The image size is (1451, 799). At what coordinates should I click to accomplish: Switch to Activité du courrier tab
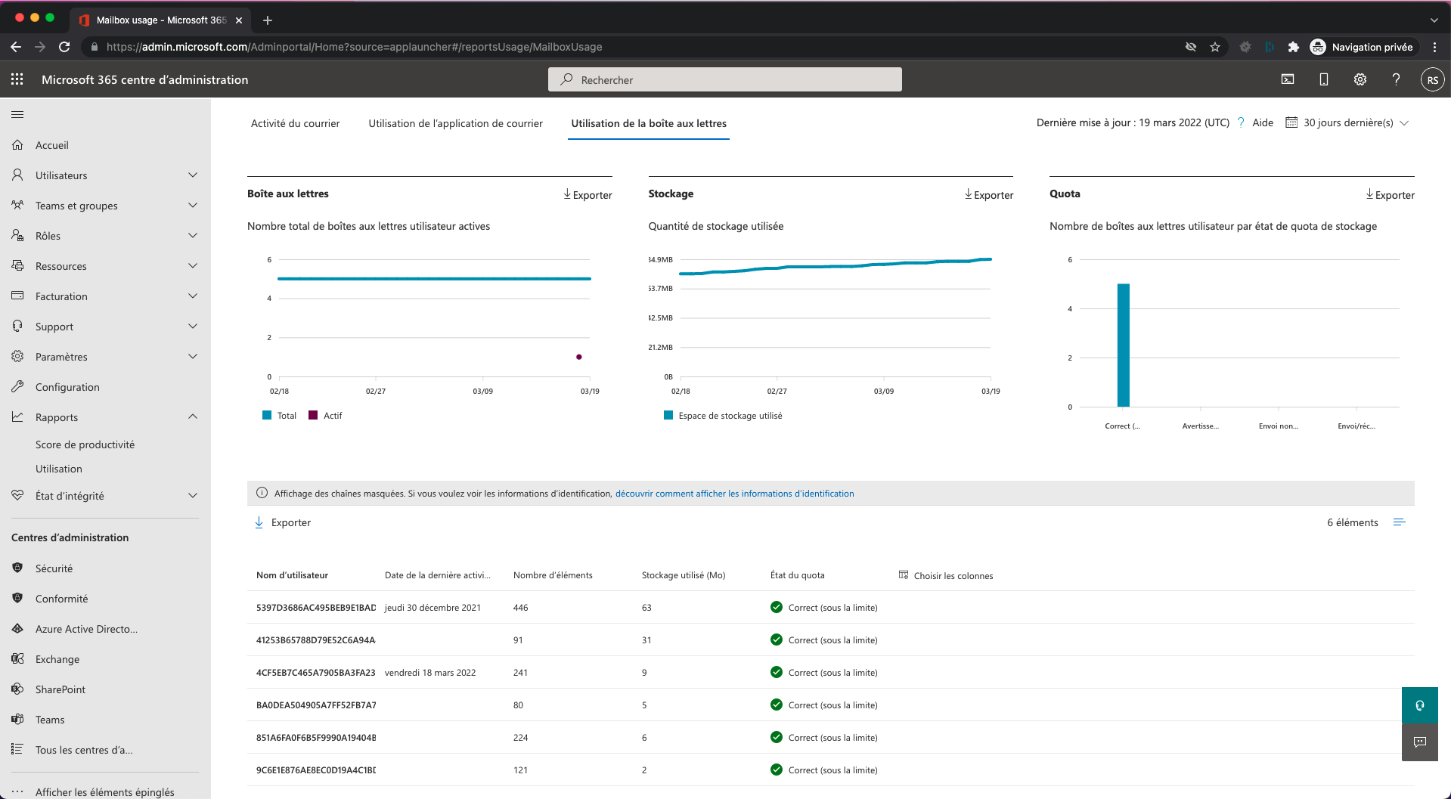click(x=295, y=123)
